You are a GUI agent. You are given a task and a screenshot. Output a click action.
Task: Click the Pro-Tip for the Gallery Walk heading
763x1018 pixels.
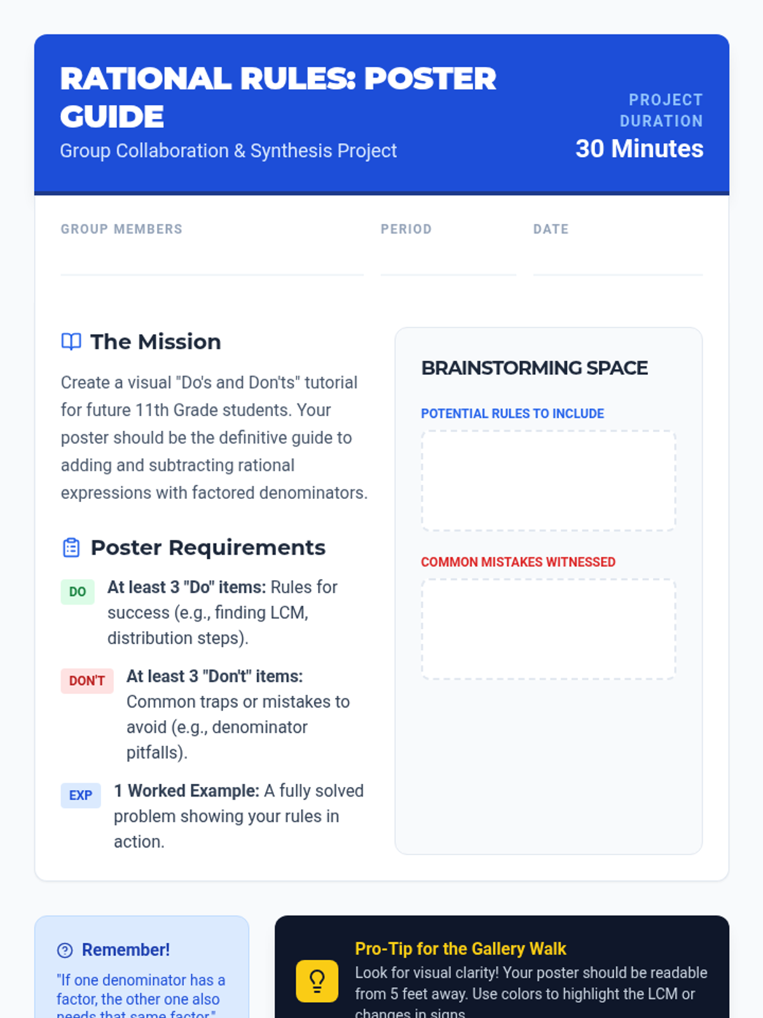click(x=460, y=949)
